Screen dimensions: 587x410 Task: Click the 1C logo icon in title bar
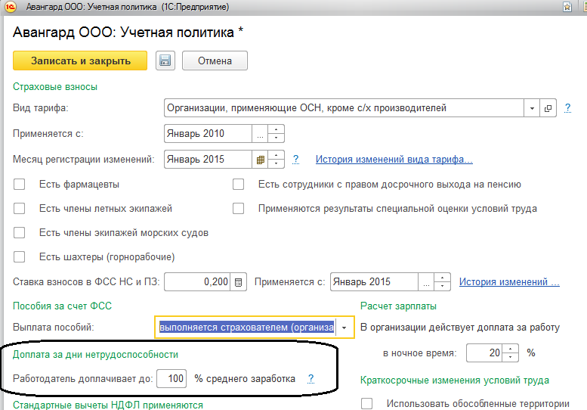(8, 7)
